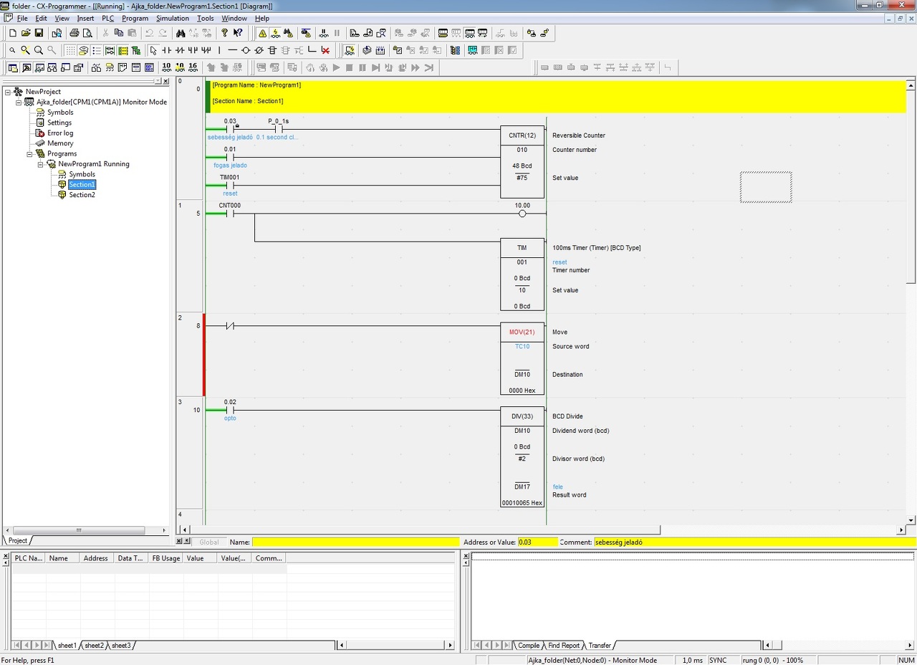The height and width of the screenshot is (665, 917).
Task: Collapse the NewProgram1 Running node
Action: pos(40,164)
